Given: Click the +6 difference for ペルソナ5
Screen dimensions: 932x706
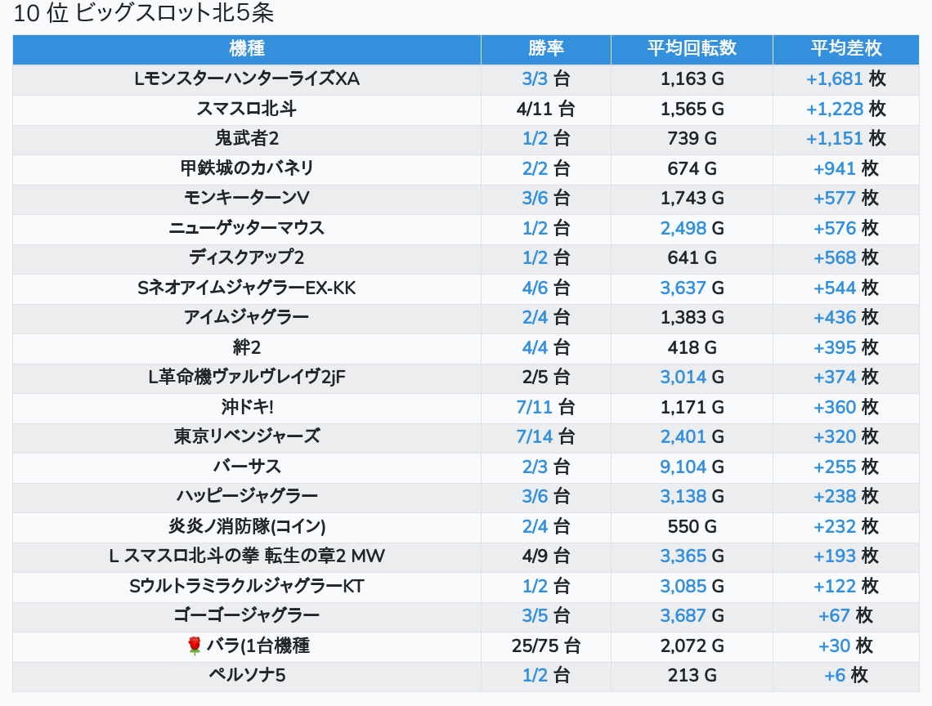Looking at the screenshot, I should pyautogui.click(x=835, y=675).
